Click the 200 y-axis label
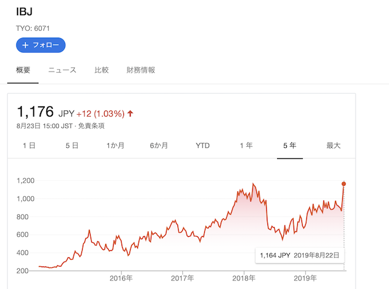389x289 pixels. (22, 271)
